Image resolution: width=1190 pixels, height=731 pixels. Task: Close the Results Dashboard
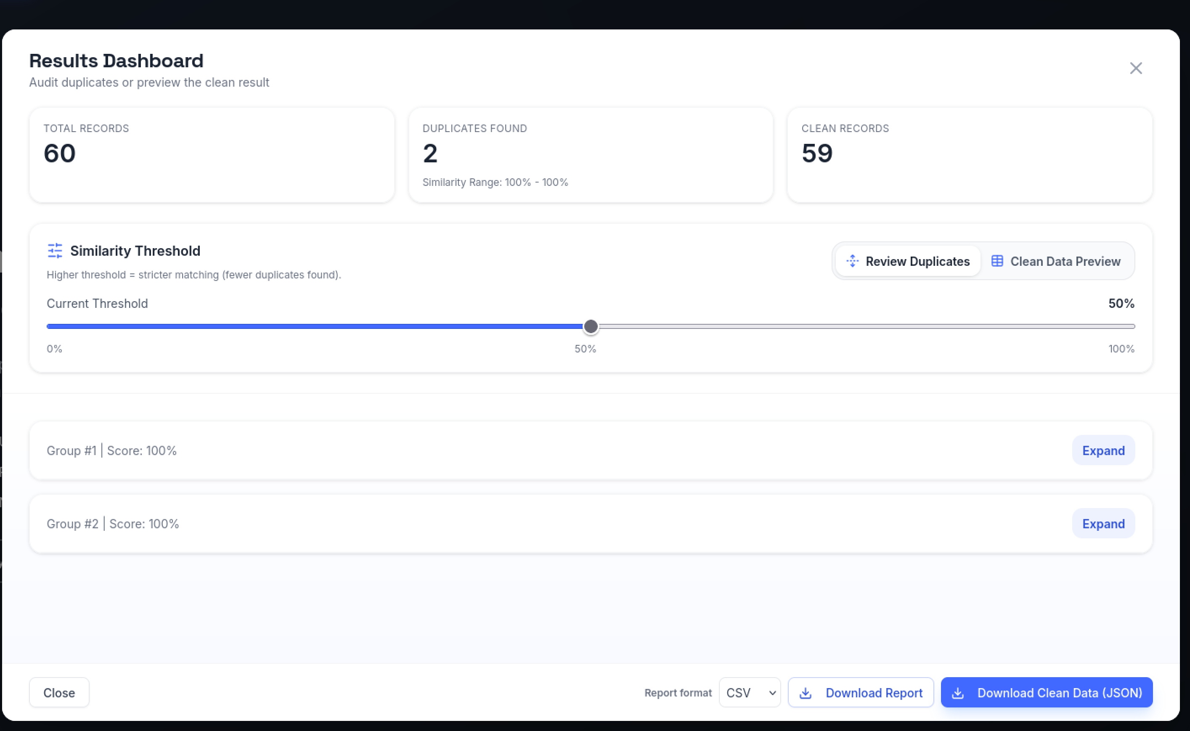(58, 692)
